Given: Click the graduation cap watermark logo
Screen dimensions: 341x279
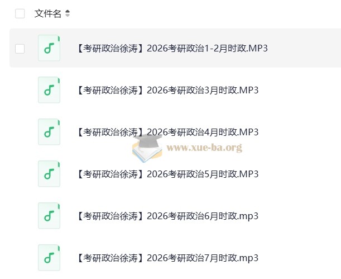Looking at the screenshot, I should click(149, 148).
